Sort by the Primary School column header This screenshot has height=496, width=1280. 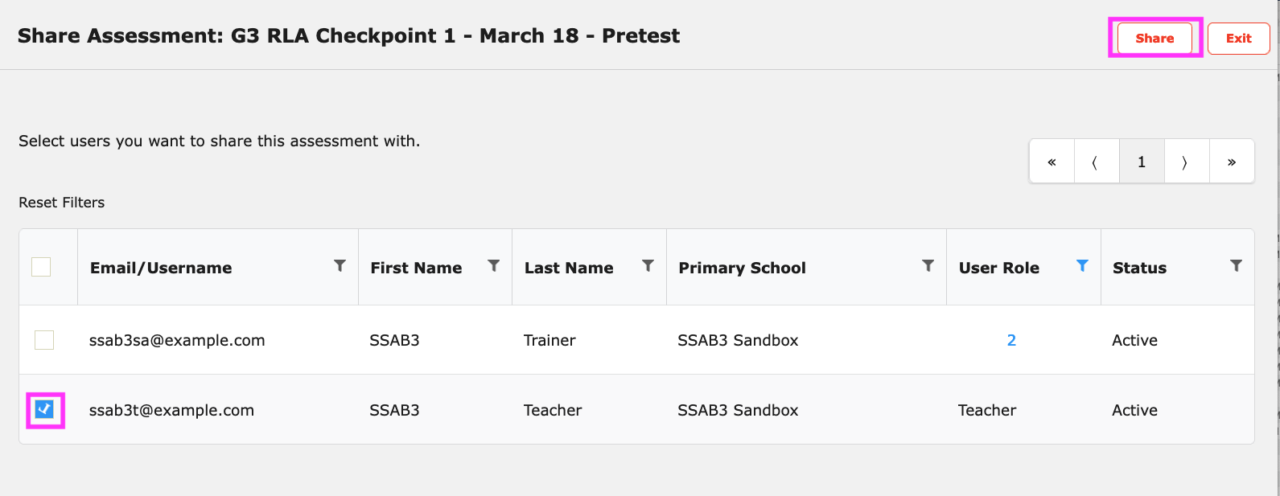[742, 268]
